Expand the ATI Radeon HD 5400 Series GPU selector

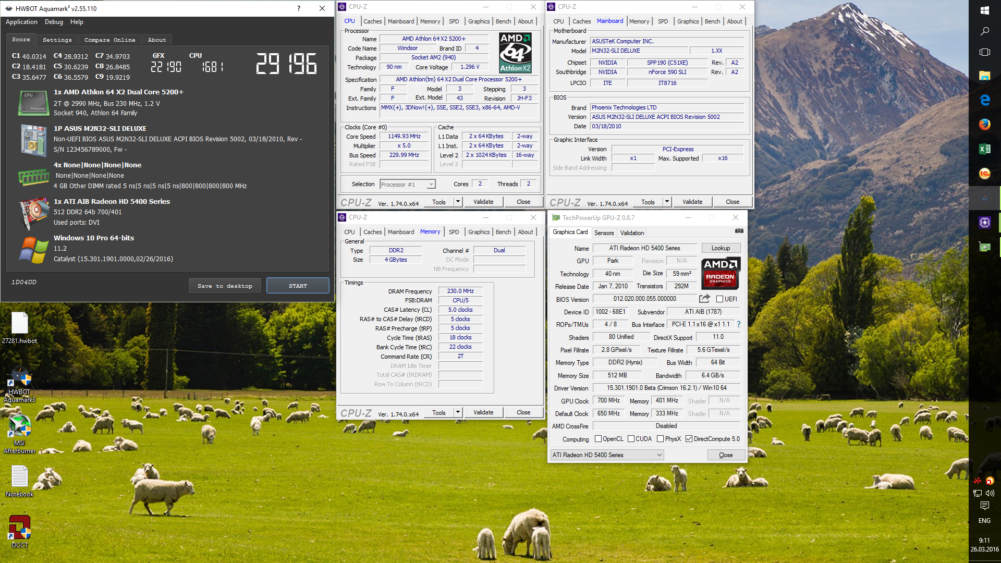tap(607, 455)
